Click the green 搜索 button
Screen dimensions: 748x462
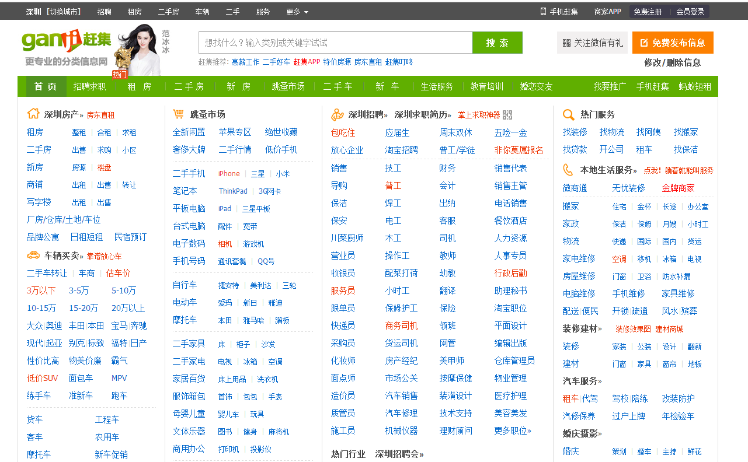497,43
